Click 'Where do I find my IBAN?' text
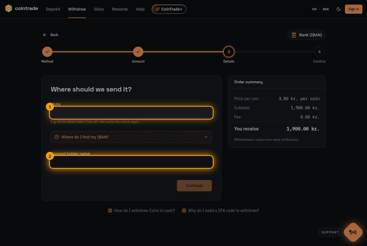Image resolution: width=367 pixels, height=246 pixels. [x=85, y=137]
